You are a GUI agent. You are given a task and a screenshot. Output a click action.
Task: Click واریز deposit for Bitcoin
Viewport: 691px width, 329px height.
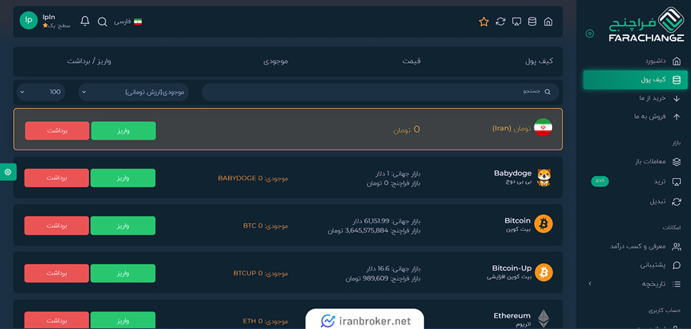point(123,225)
